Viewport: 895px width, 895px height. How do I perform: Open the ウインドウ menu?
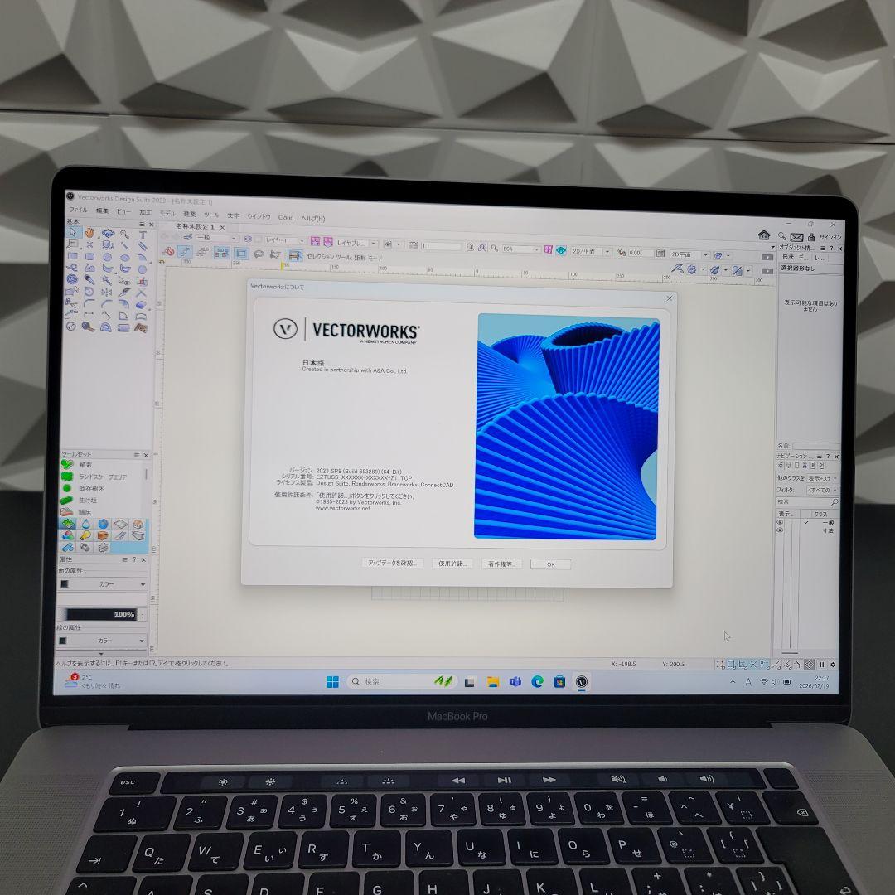[x=259, y=217]
